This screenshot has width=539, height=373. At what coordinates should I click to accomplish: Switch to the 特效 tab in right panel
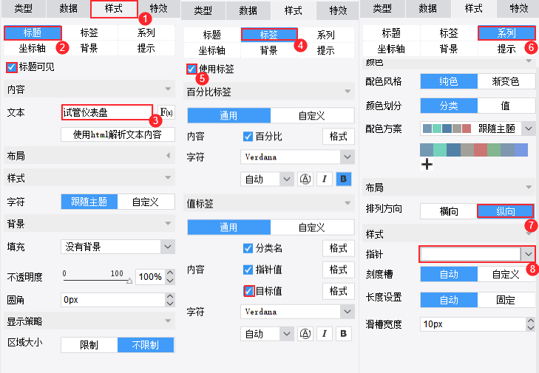[518, 8]
